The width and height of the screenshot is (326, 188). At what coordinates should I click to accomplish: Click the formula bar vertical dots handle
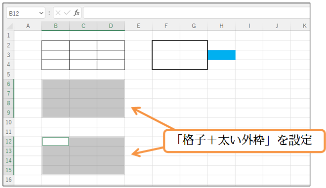tap(49, 13)
